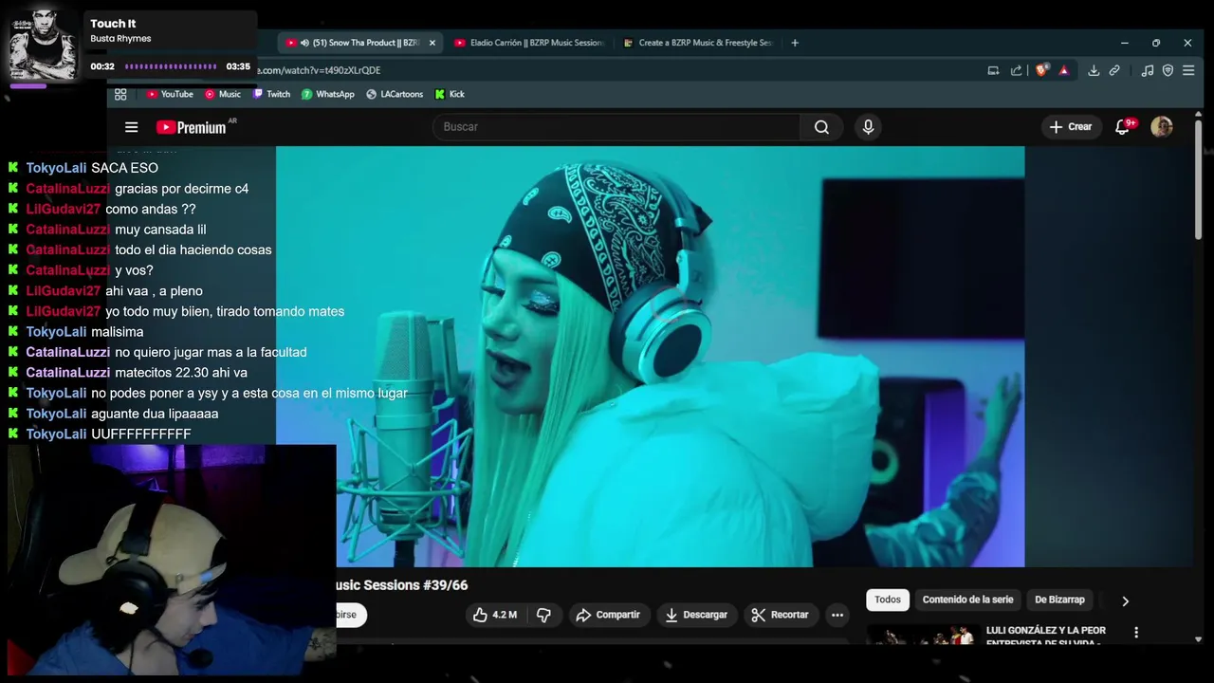Click the scroll down arrow at page bottom
Screen dimensions: 1214x683
pos(1198,639)
